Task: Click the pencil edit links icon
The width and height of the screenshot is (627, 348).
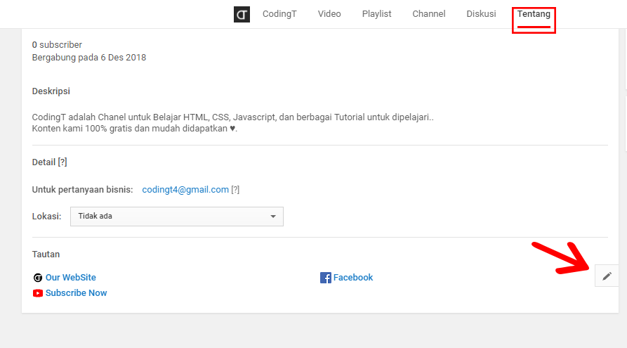Action: coord(607,276)
